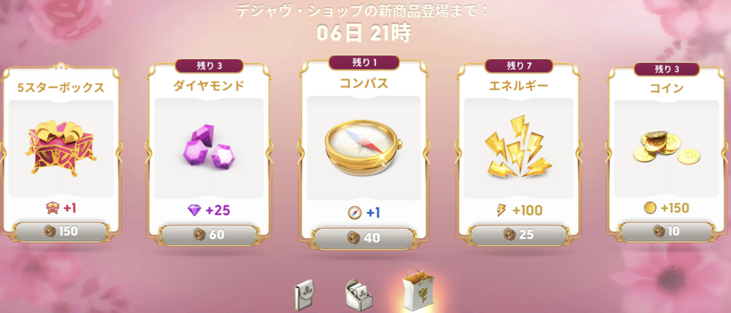Tap the lightning bolts energy image
The image size is (731, 313).
[x=518, y=148]
